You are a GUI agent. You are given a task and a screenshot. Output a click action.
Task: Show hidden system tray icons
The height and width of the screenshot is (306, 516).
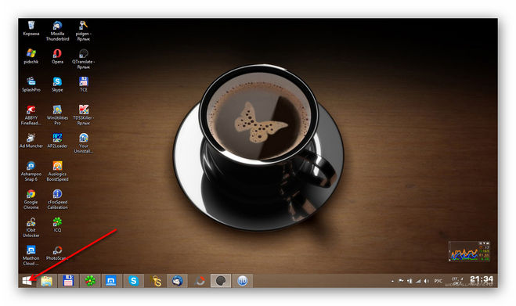point(392,281)
